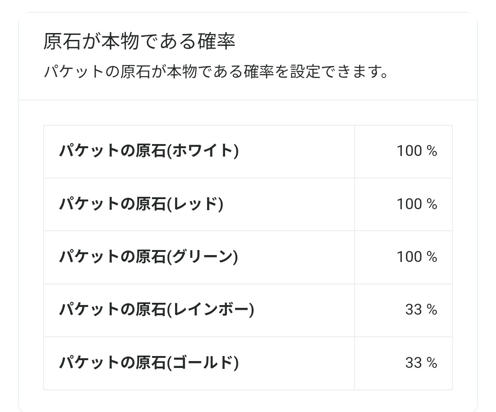Click the number 33 in the レインボー row
The height and width of the screenshot is (412, 496).
413,310
